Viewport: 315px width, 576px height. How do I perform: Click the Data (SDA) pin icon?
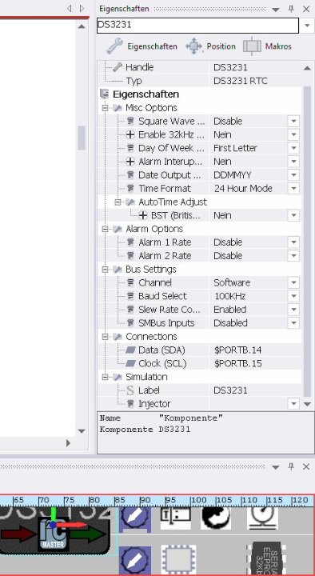coord(130,350)
